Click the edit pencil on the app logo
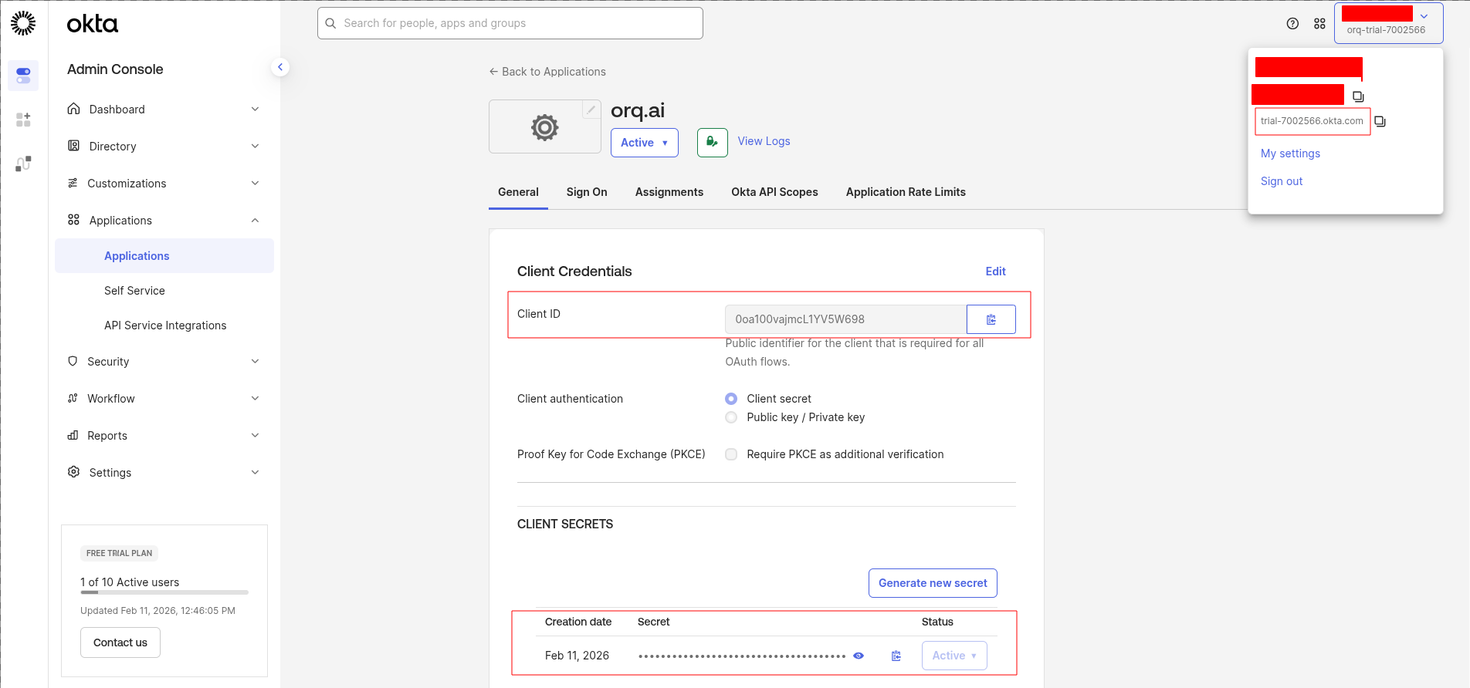 pos(591,110)
